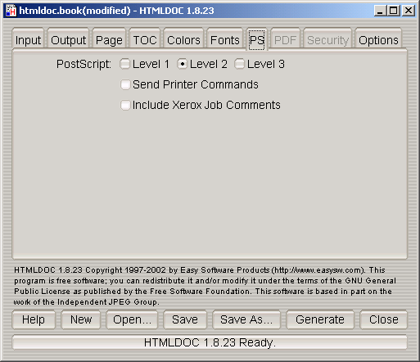This screenshot has height=362, width=420.
Task: Click the Open... button
Action: click(x=132, y=319)
